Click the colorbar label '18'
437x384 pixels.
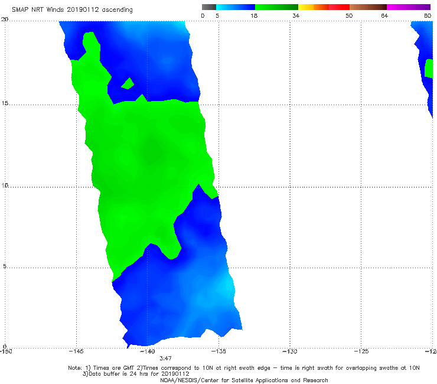coord(254,16)
